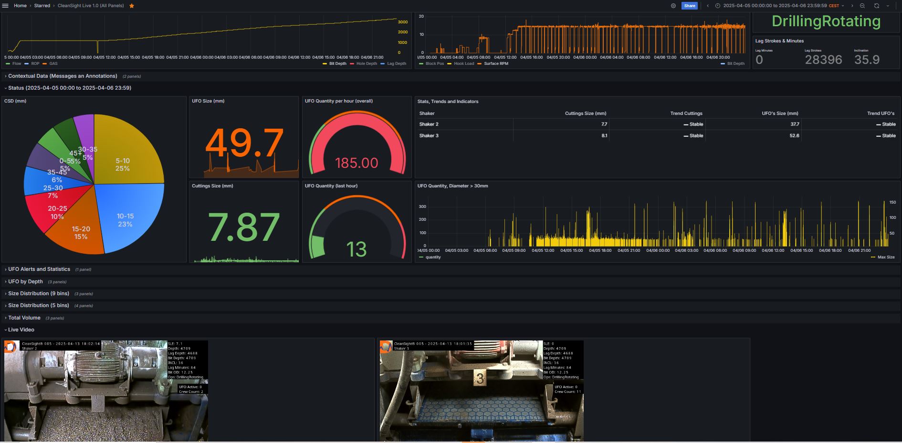This screenshot has height=443, width=902.
Task: Unstar the dashboard using the star icon
Action: coord(132,6)
